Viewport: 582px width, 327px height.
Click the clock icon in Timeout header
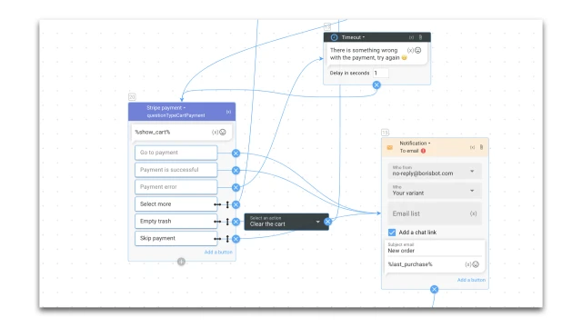(334, 37)
